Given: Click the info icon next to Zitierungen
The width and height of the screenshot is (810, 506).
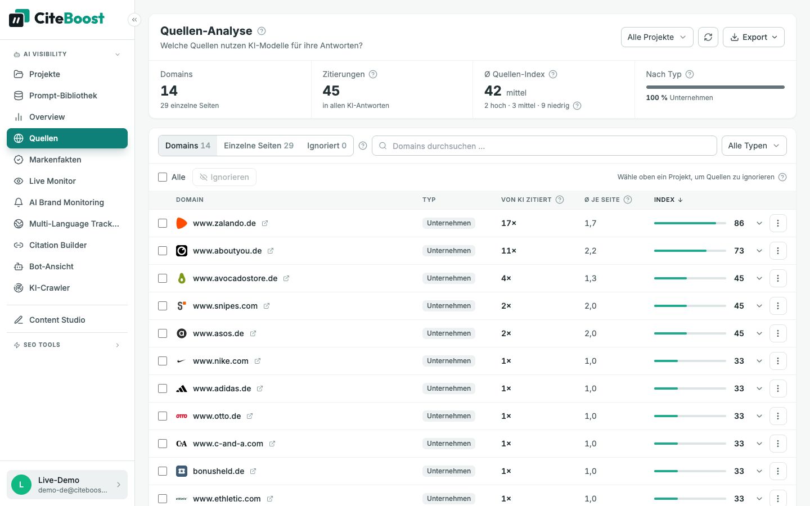Looking at the screenshot, I should [373, 74].
